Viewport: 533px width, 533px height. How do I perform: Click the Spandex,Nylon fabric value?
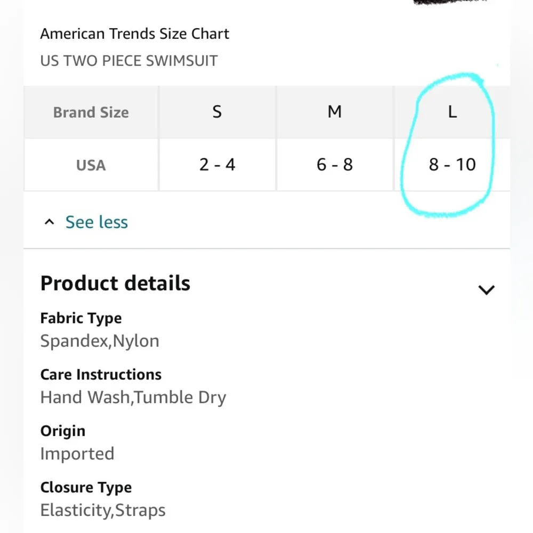pos(100,341)
